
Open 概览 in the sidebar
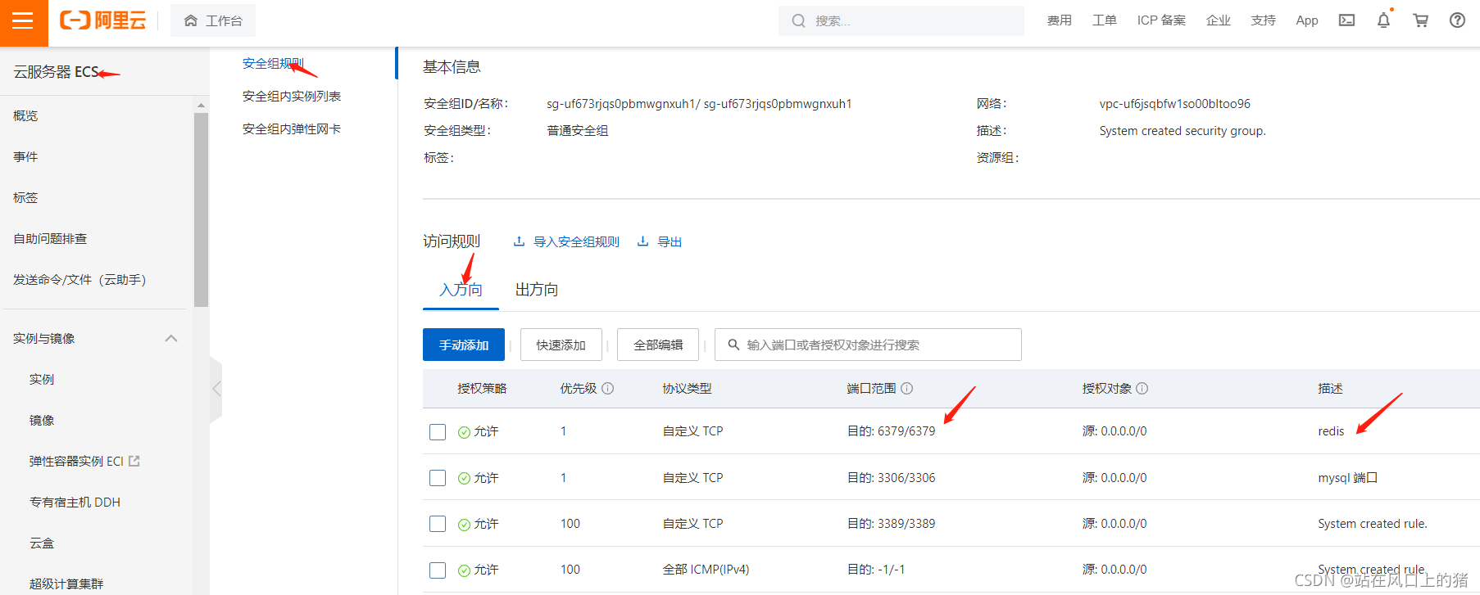[25, 116]
